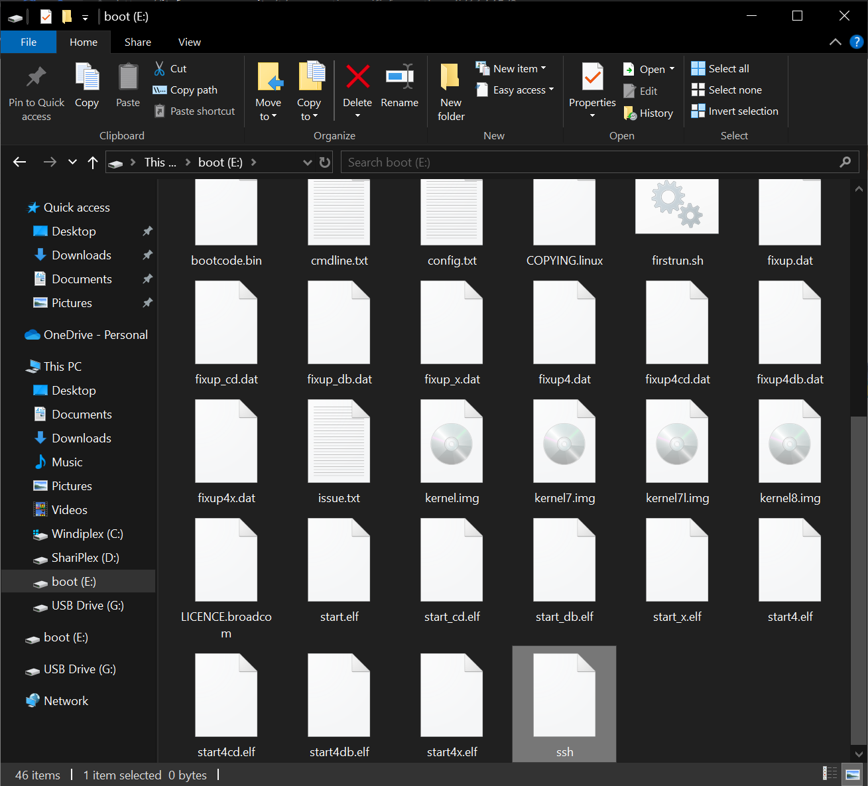868x786 pixels.
Task: Click the Cut scissors icon
Action: [x=160, y=68]
